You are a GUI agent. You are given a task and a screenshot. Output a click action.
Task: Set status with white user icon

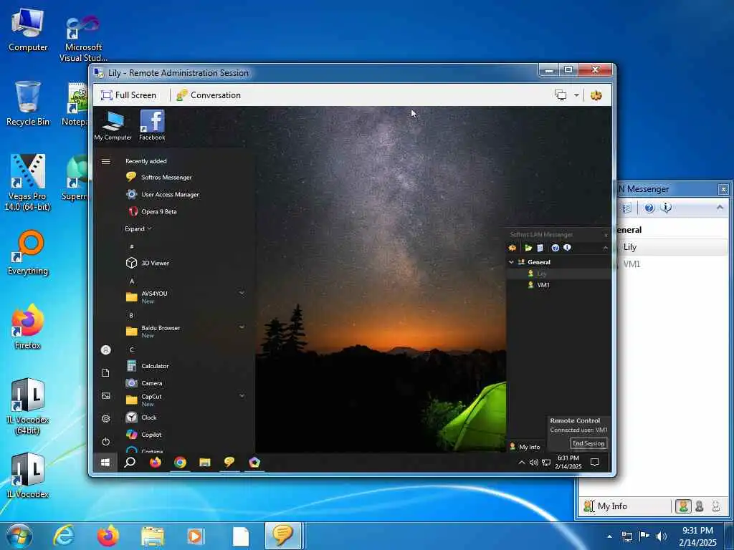pyautogui.click(x=716, y=506)
